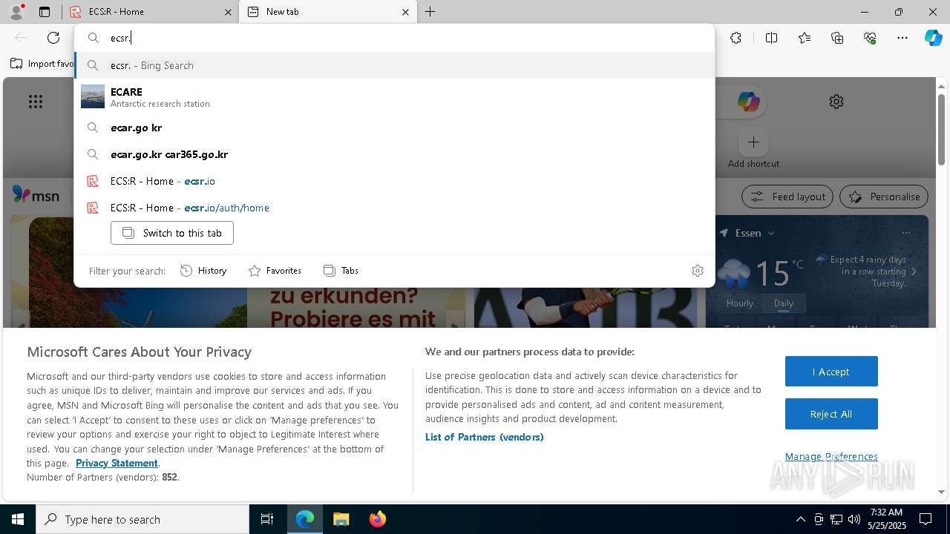Click I Accept on privacy notice

pos(831,372)
